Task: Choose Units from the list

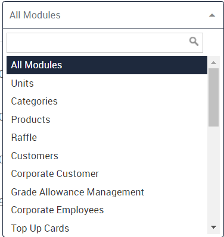Action: click(x=107, y=83)
